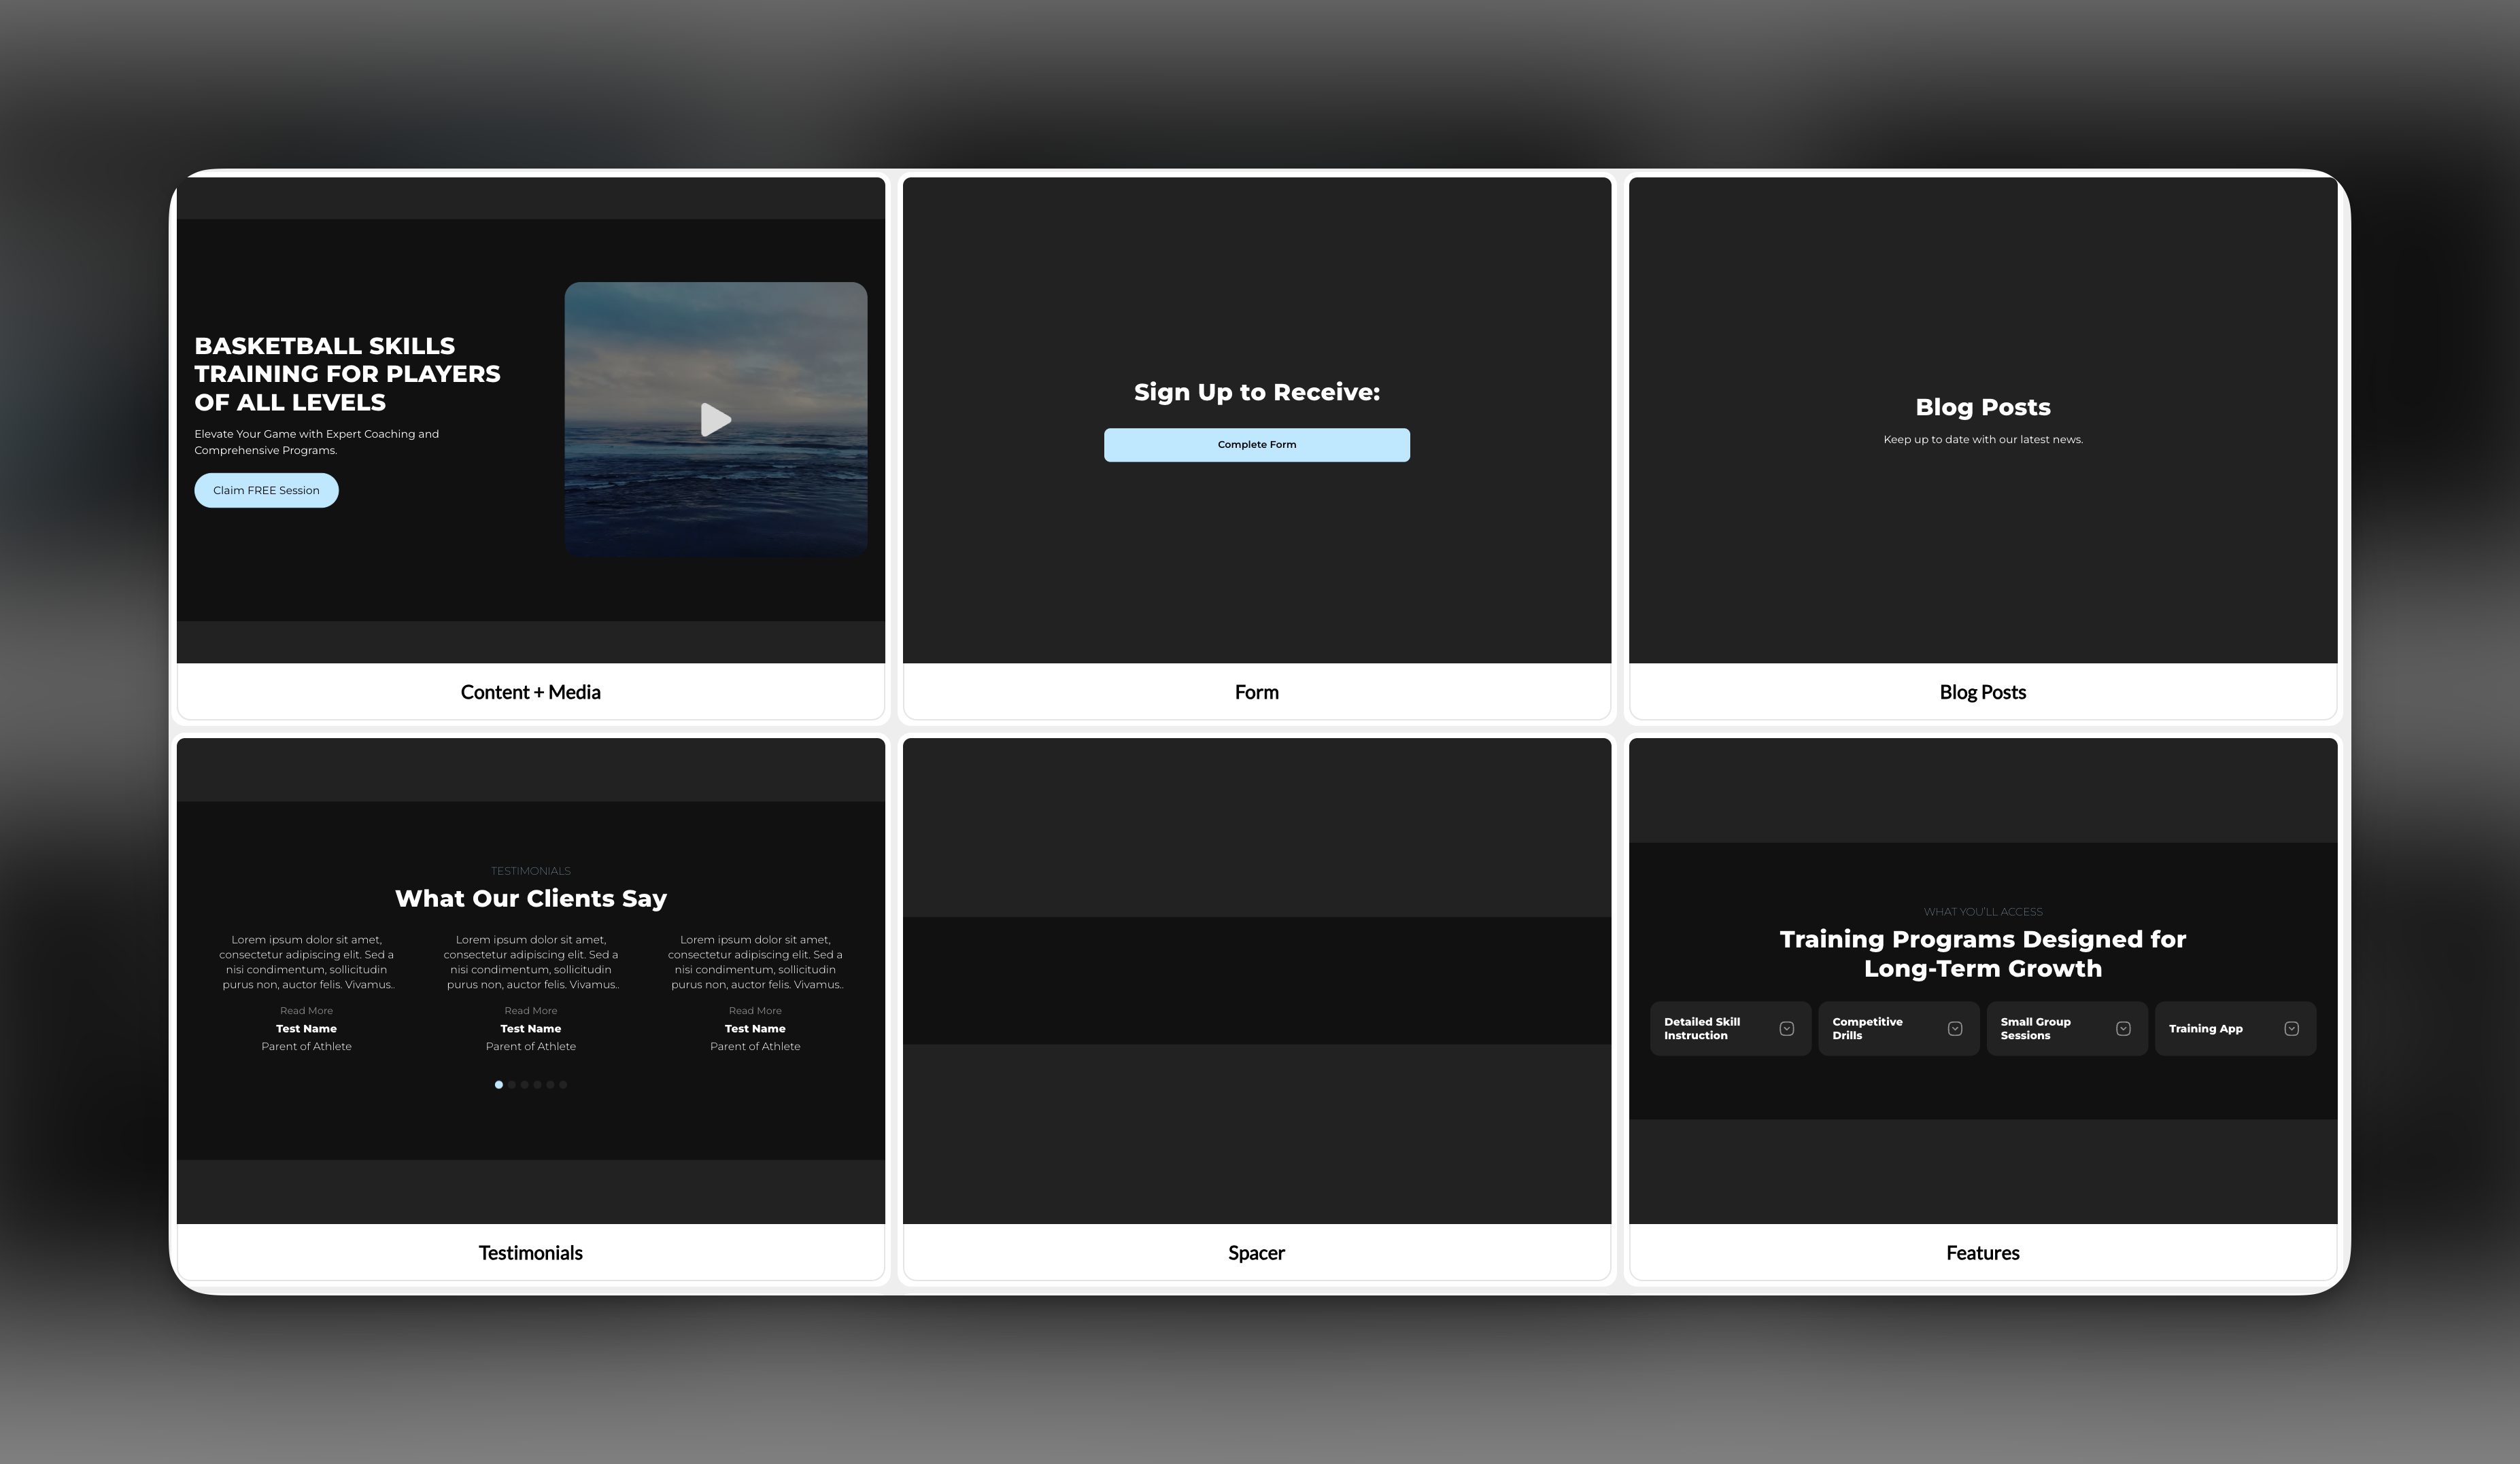Click the Complete Form button

pos(1256,444)
